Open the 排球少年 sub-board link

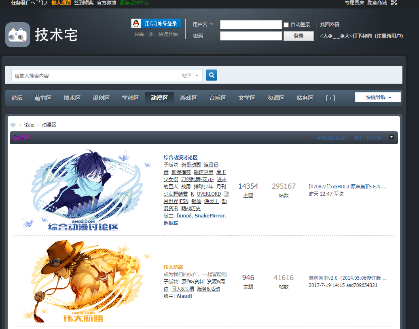pyautogui.click(x=203, y=186)
